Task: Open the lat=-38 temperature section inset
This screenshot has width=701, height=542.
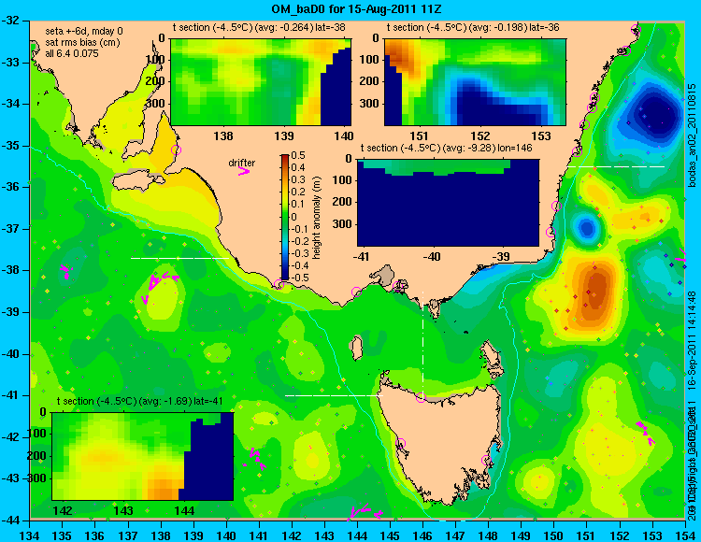Action: [261, 81]
